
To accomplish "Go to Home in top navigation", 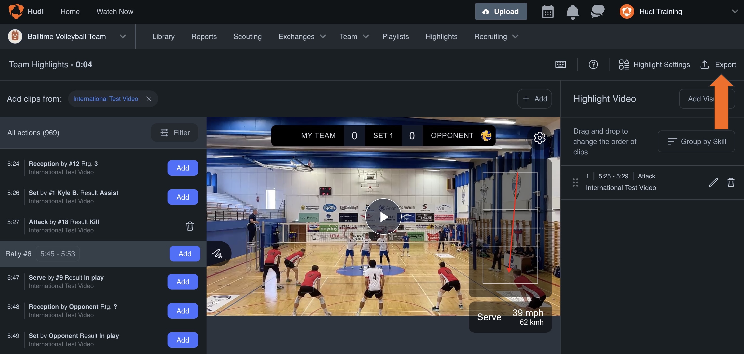I will click(x=70, y=11).
